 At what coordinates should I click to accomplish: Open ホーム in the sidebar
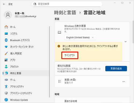pyautogui.click(x=26, y=27)
